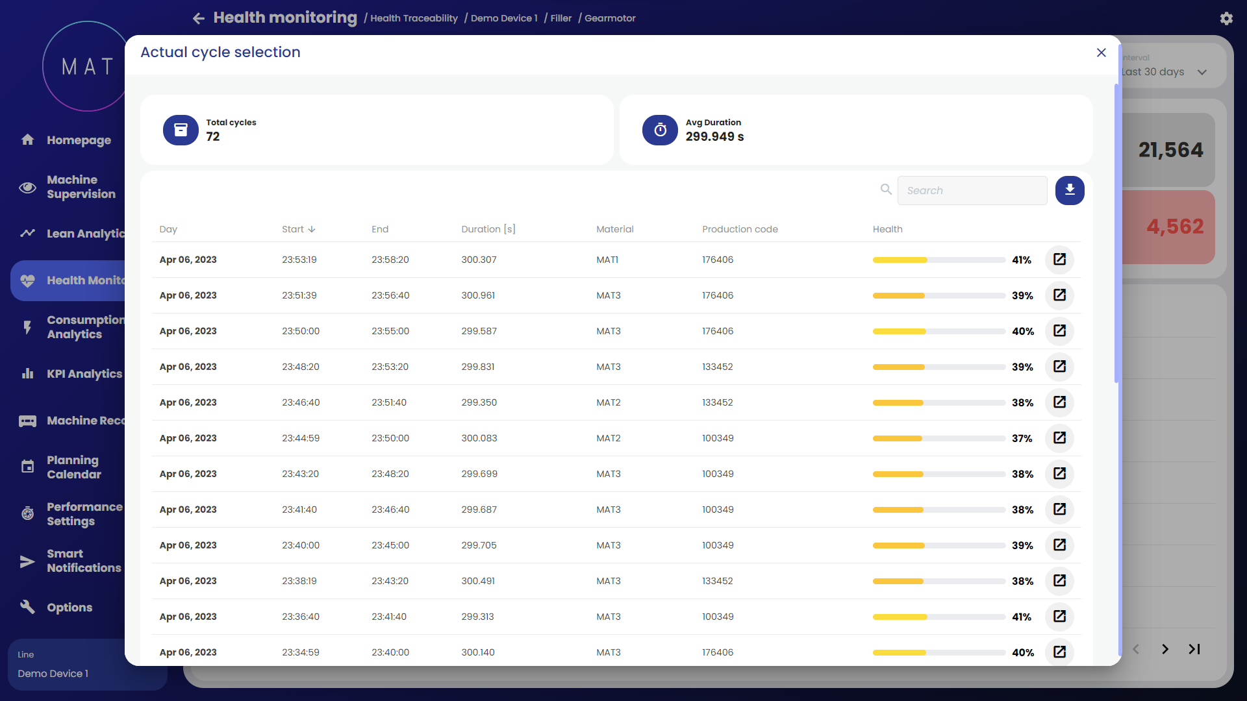
Task: Select Planning Calendar in the sidebar
Action: click(x=73, y=467)
